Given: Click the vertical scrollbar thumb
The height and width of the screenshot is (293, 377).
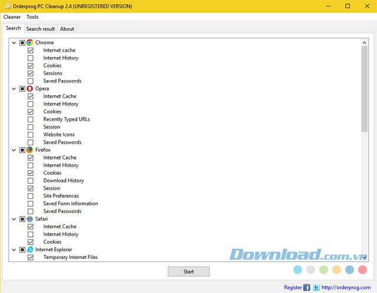Looking at the screenshot, I should pos(365,89).
